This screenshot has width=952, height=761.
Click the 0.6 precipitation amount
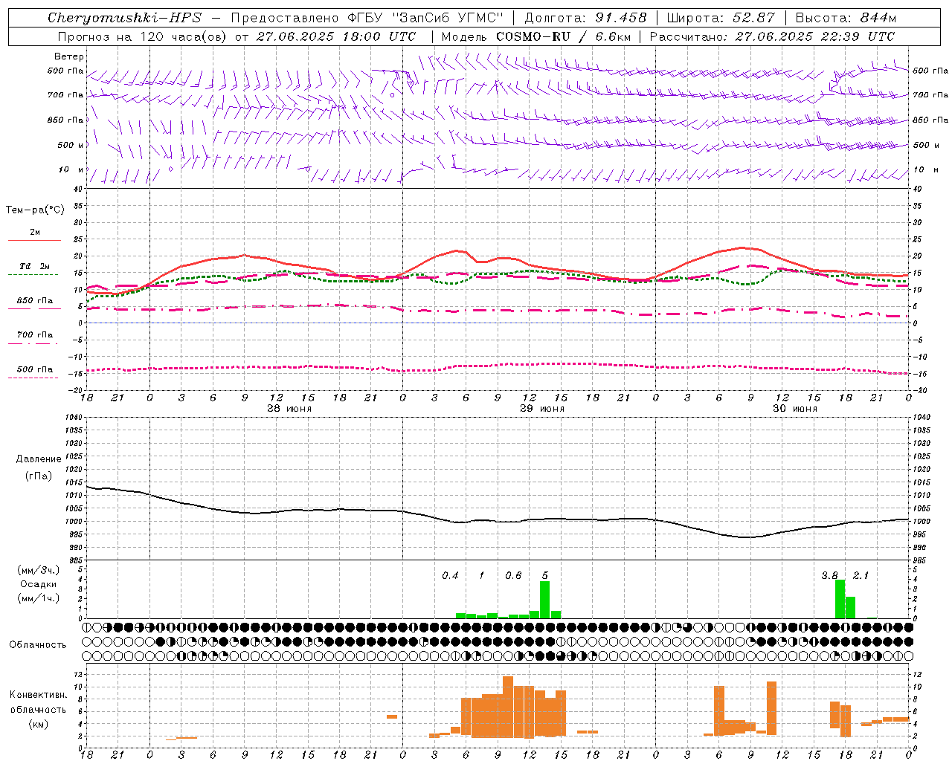pos(513,576)
